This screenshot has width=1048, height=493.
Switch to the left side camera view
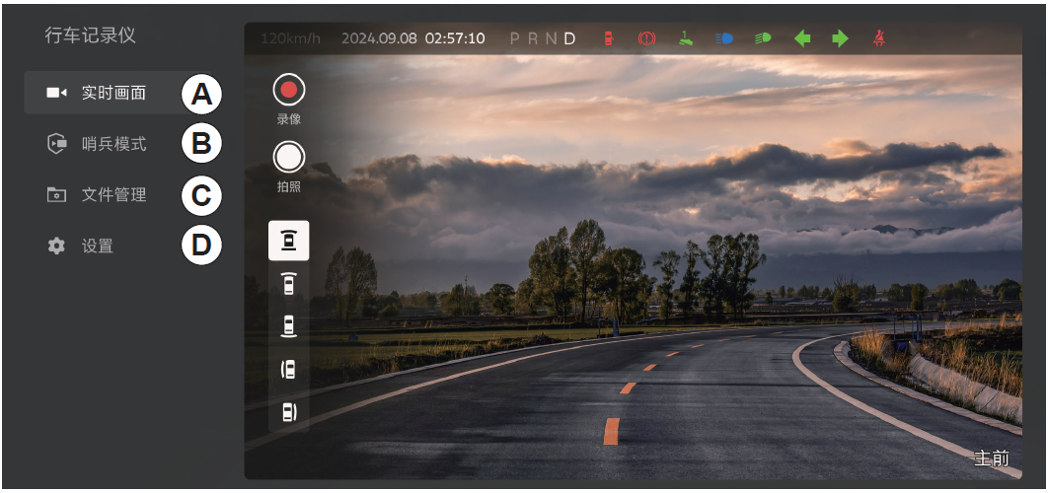(289, 370)
